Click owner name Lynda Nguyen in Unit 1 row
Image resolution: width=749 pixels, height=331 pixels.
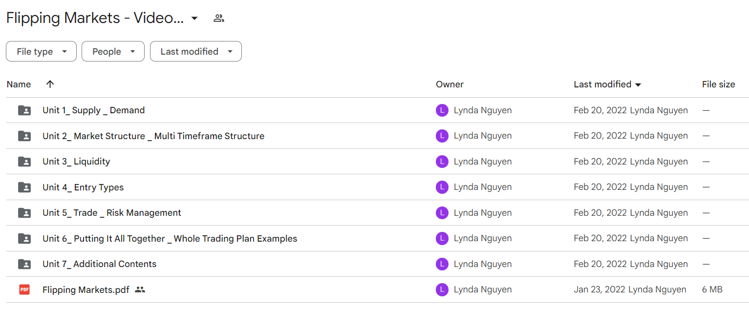483,110
